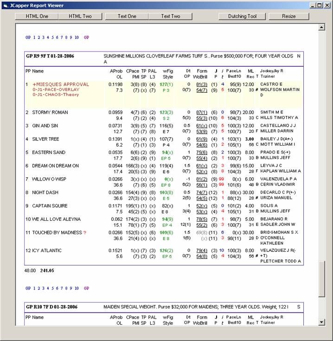Click NIGHT DASH Form link 74(7)

(x=202, y=193)
